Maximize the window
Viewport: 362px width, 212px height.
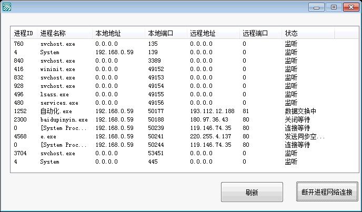333,7
